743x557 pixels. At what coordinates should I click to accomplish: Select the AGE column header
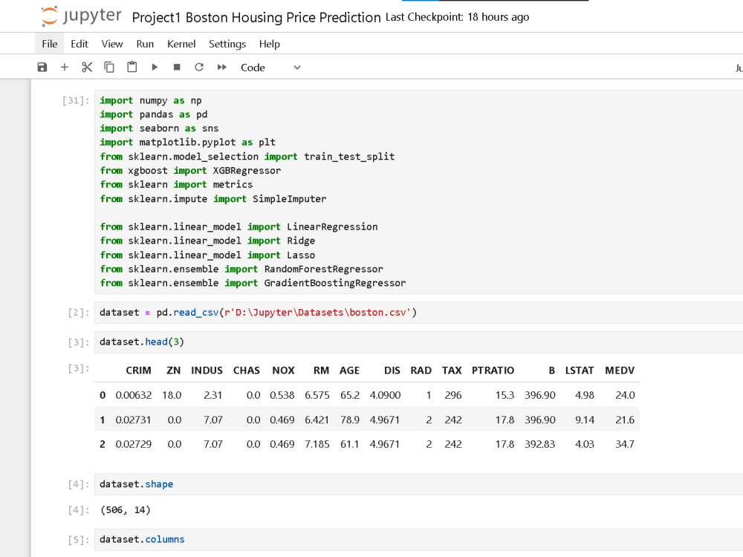(349, 371)
